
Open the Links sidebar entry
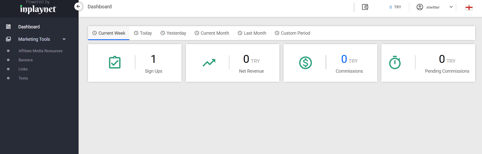(23, 69)
